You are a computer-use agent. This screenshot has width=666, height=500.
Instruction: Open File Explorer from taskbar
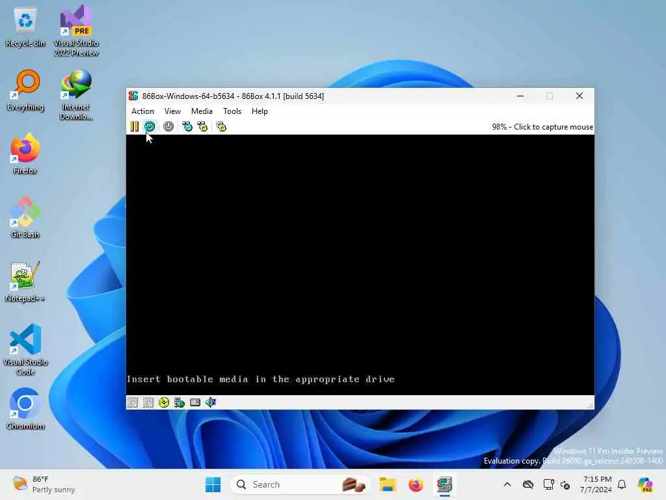pyautogui.click(x=388, y=484)
